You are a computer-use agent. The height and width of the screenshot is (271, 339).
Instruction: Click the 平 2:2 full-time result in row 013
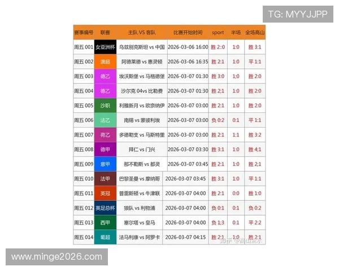click(x=255, y=222)
